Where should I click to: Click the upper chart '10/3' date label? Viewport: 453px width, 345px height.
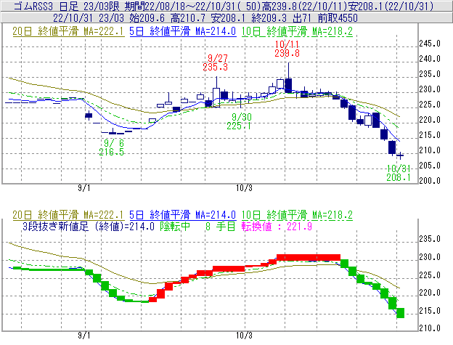pos(244,188)
